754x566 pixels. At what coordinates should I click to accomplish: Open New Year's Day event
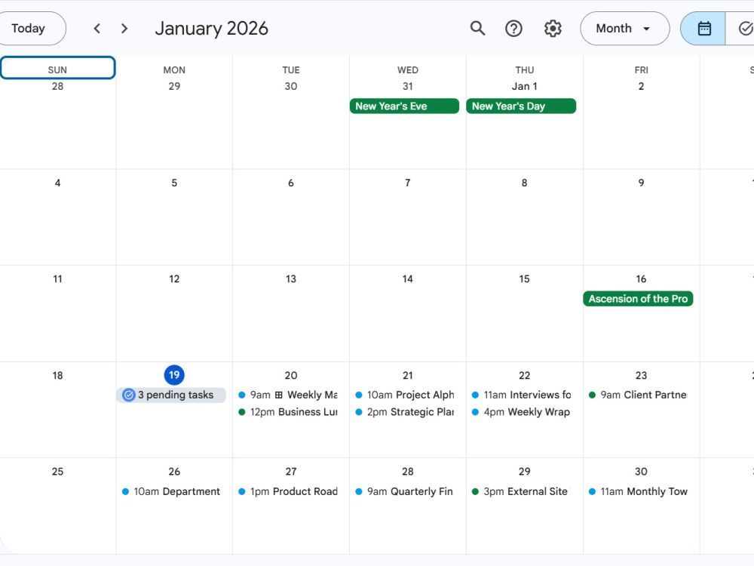[521, 106]
